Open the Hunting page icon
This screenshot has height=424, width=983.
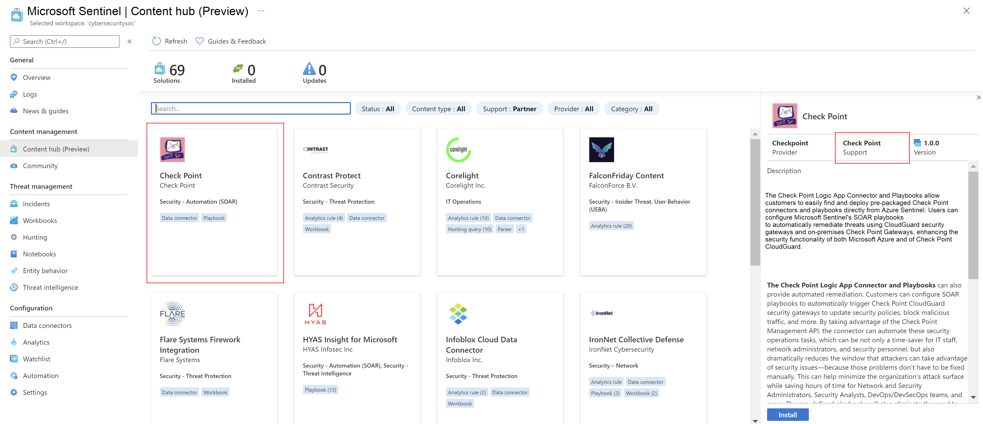14,237
